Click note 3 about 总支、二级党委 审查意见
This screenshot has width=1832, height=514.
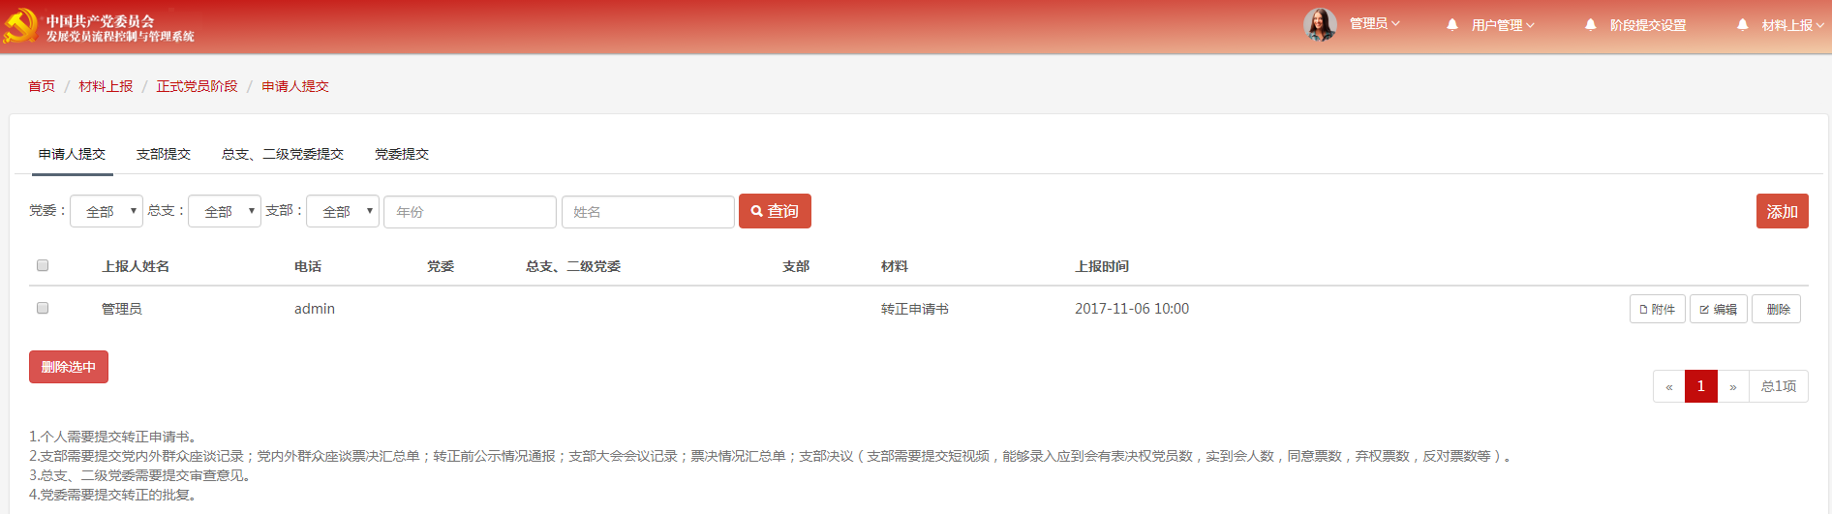142,475
